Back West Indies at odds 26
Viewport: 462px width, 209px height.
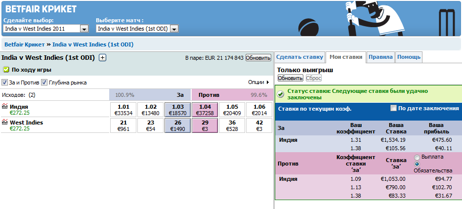pos(178,125)
